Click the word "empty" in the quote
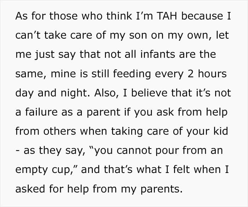This screenshot has height=207, width=248. coord(31,170)
